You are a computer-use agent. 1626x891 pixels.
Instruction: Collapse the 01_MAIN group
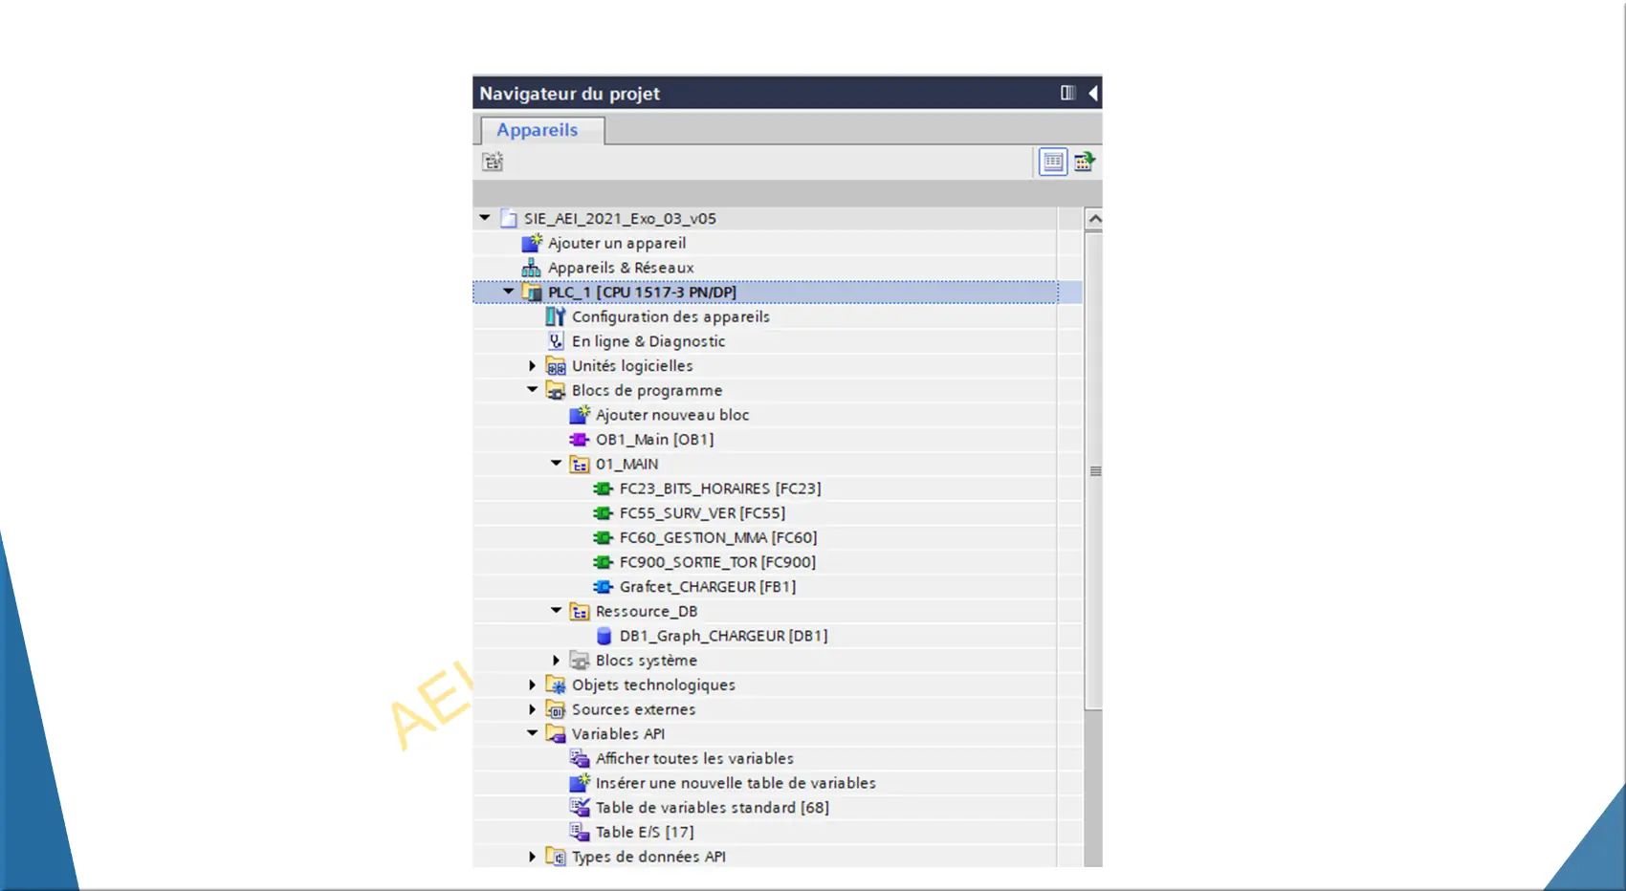coord(557,463)
